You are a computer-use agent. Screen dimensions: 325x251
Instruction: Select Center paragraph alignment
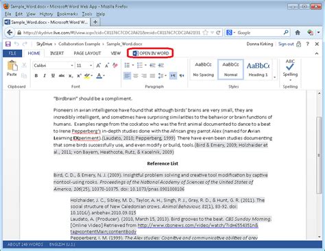(x=136, y=76)
